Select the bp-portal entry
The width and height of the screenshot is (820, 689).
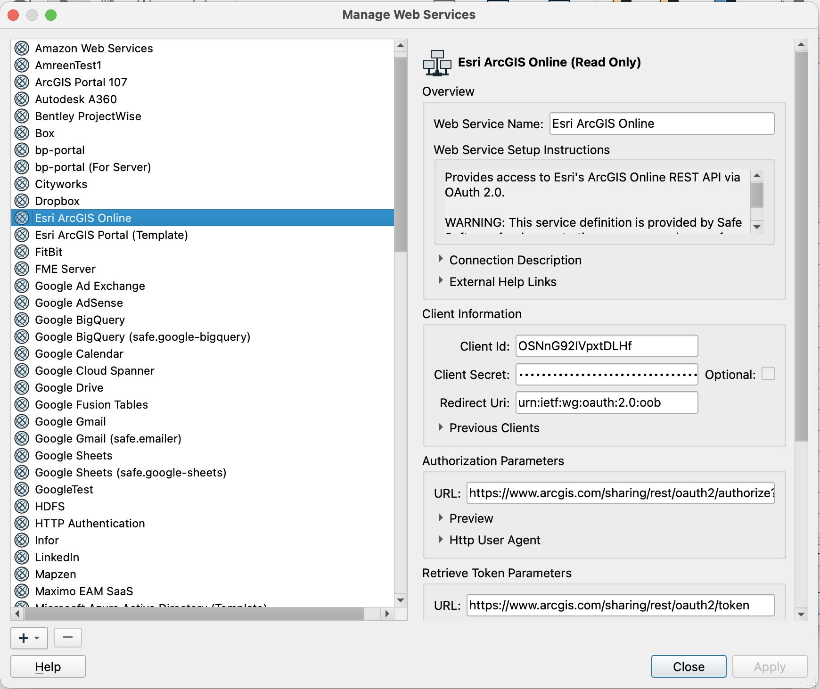[x=203, y=150]
